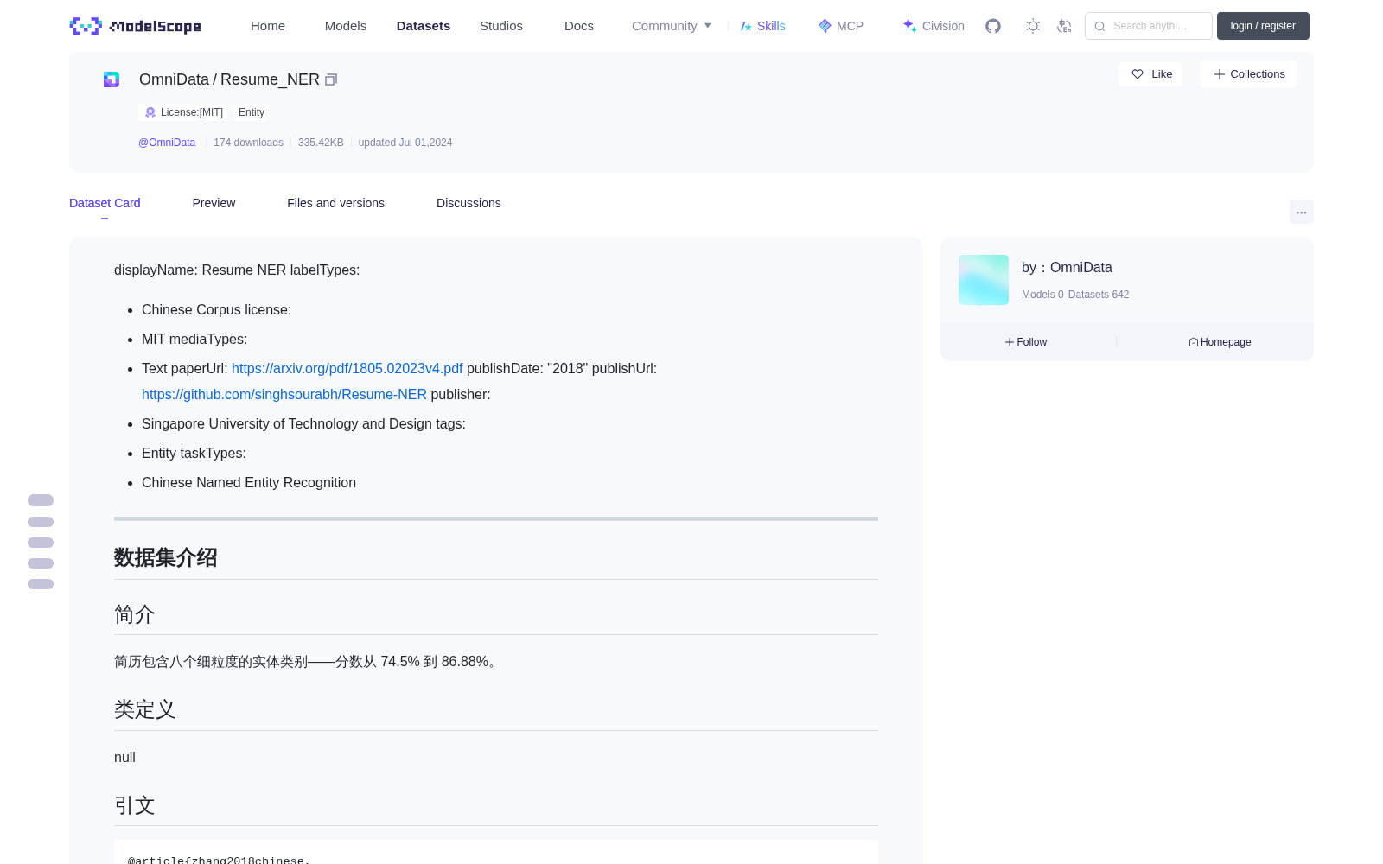Click the "335.42KB" size text
This screenshot has height=864, width=1383.
tap(321, 143)
